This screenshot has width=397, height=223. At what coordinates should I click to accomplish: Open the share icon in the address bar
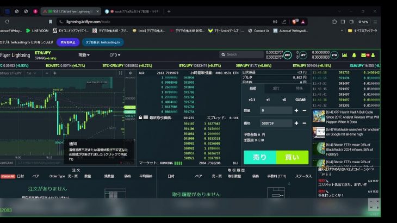click(284, 22)
